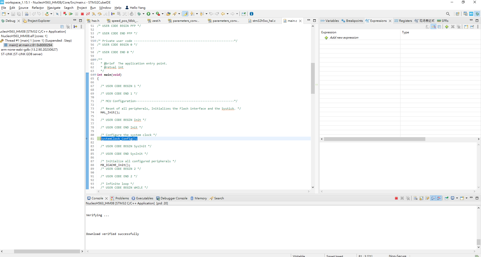Clear the Console output
This screenshot has width=481, height=257.
[416, 198]
